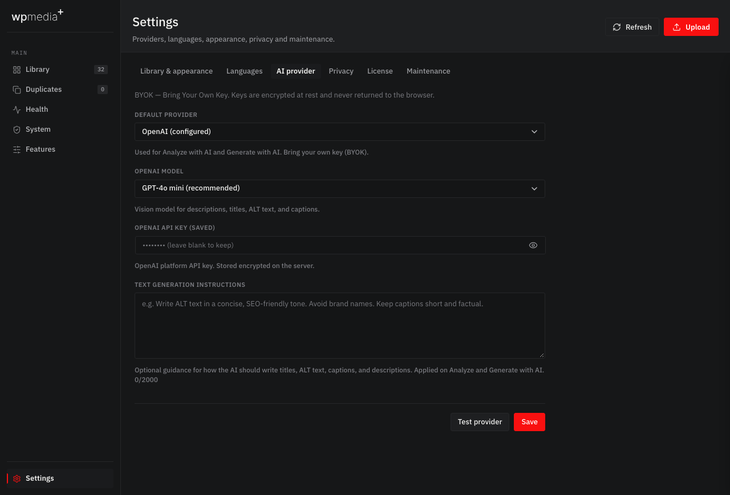This screenshot has height=495, width=730.
Task: Click the Settings gear icon in sidebar
Action: [17, 478]
